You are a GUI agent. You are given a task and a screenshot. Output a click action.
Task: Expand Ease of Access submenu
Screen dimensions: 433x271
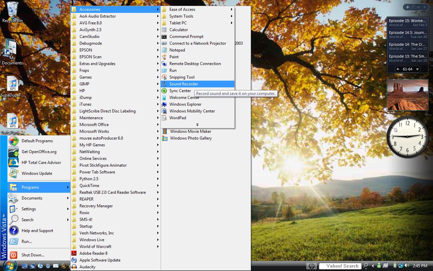coord(198,9)
